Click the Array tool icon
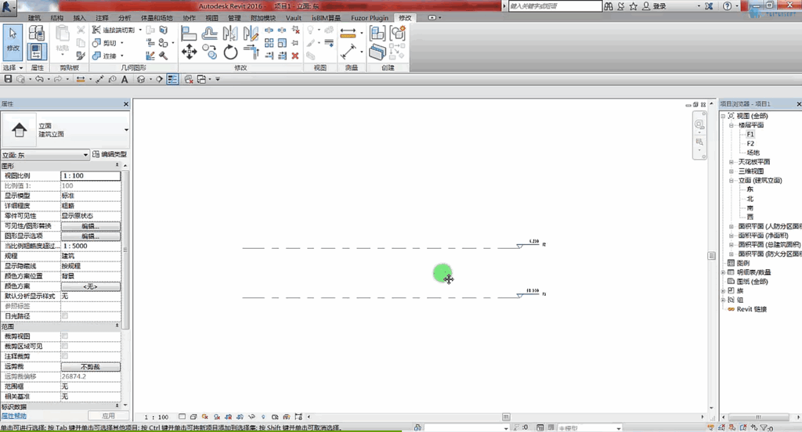 tap(269, 43)
